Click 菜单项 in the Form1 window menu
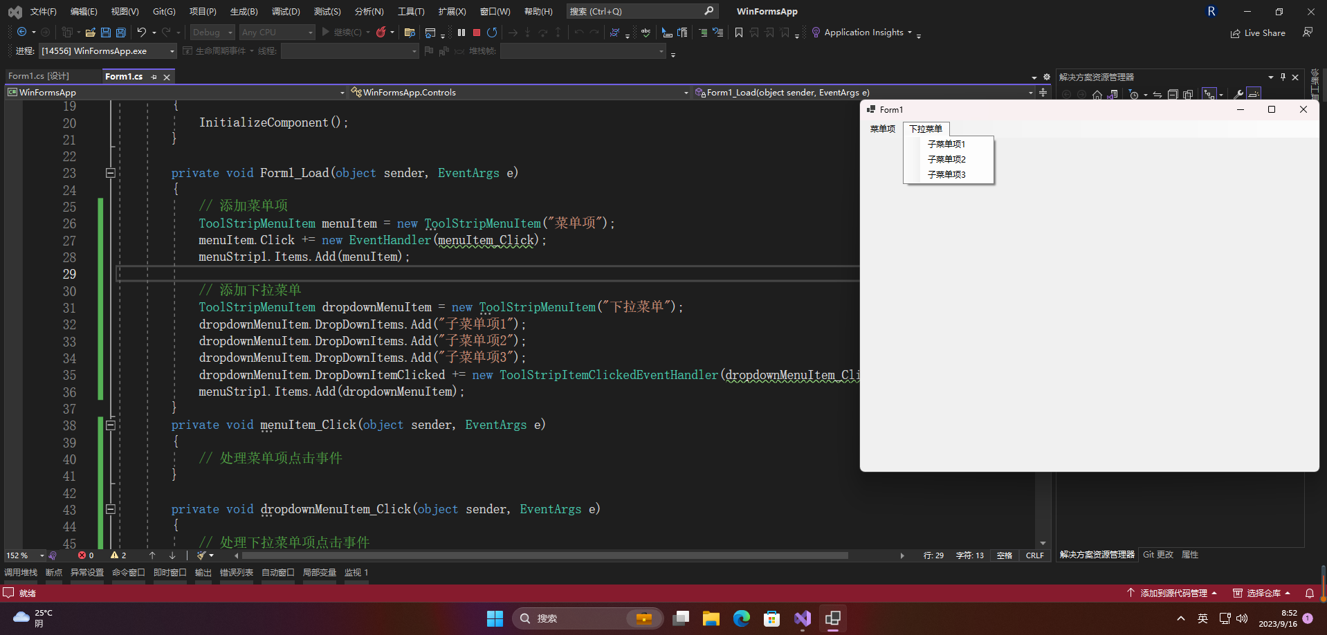The image size is (1327, 635). click(883, 129)
